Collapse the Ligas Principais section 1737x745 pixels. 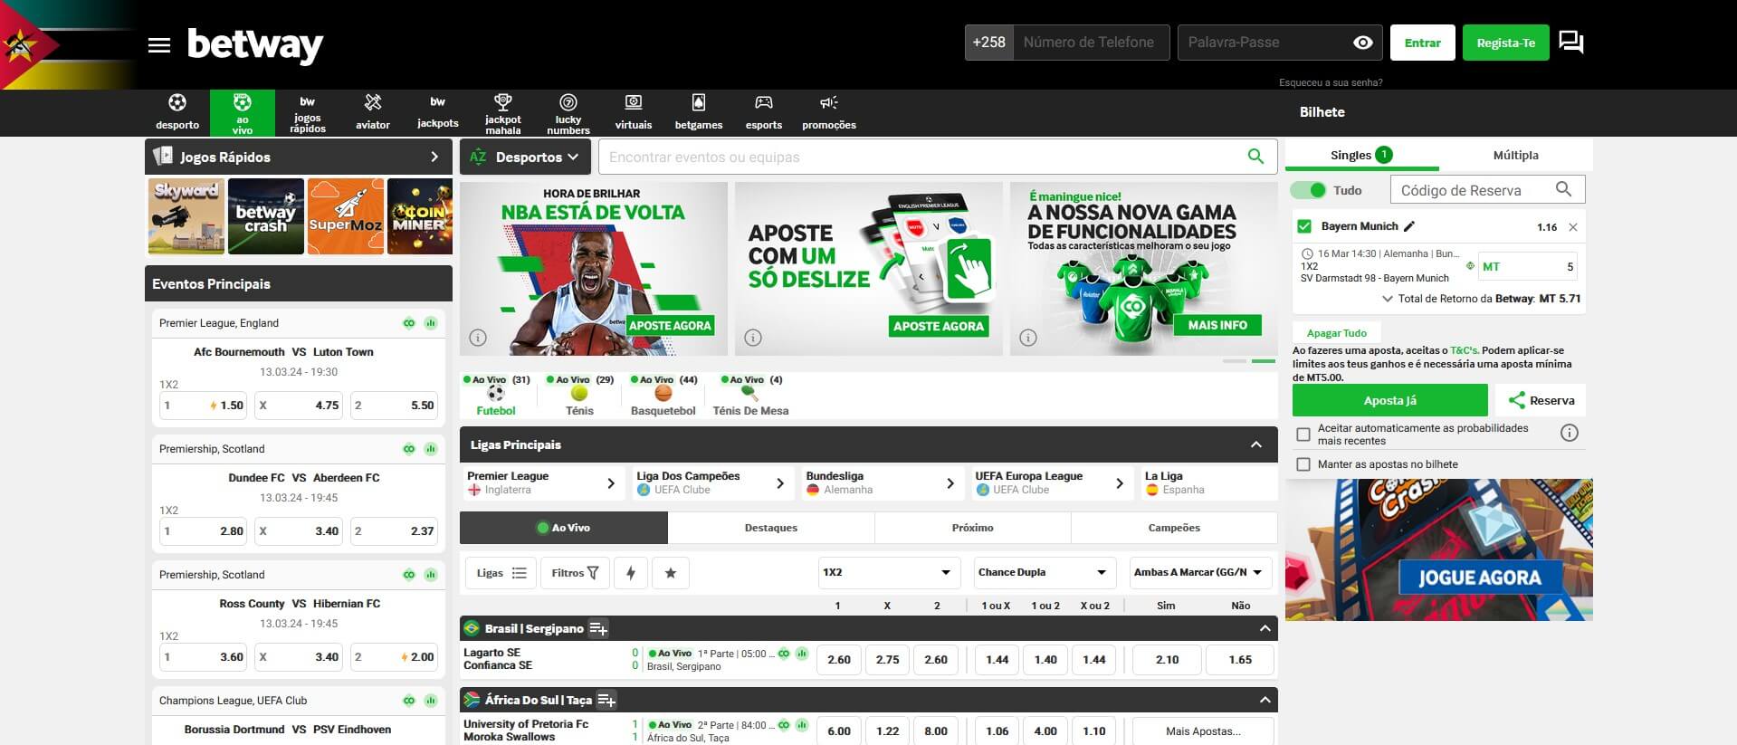[1255, 444]
